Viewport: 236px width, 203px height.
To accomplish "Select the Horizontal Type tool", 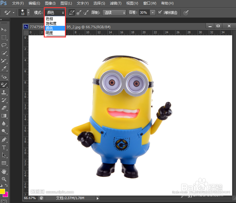I will [4, 147].
